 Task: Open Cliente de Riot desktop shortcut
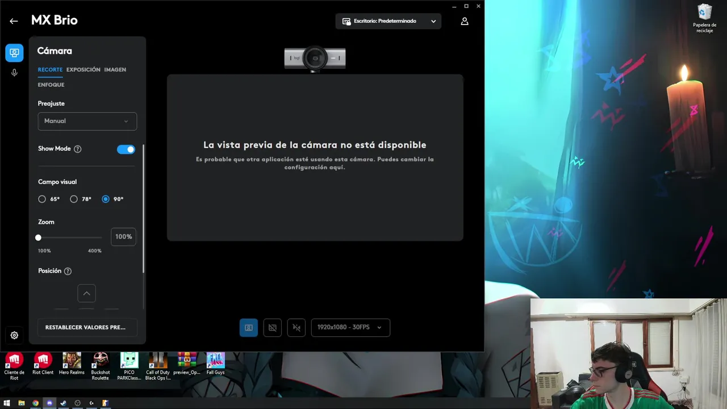(x=14, y=366)
